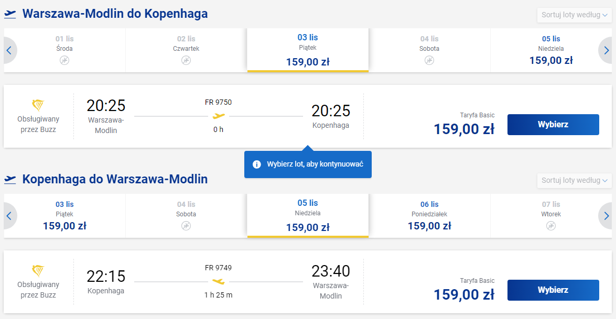Select 06 lis Poniedziałek return date tab

click(429, 216)
